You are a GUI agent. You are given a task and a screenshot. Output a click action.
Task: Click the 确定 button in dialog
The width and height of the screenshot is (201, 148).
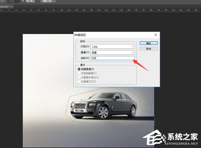coord(148,43)
